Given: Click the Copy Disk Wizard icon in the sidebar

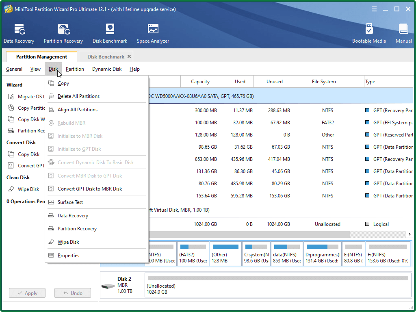Looking at the screenshot, I should pyautogui.click(x=11, y=119).
